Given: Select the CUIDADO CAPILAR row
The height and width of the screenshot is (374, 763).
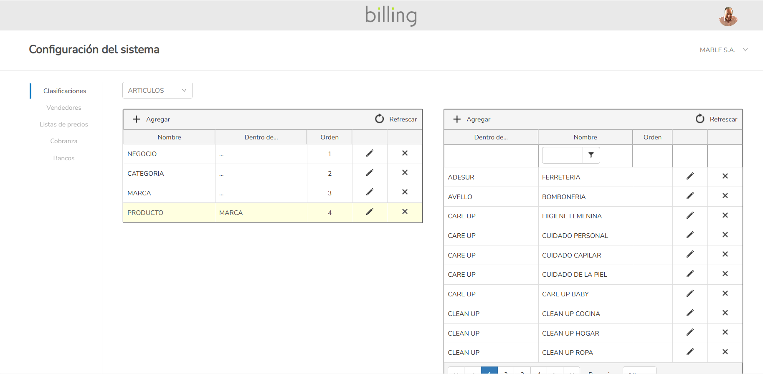Looking at the screenshot, I should click(571, 255).
